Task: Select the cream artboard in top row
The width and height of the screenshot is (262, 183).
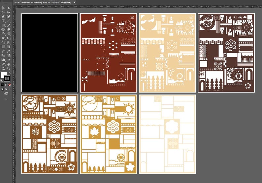Action: [x=167, y=53]
